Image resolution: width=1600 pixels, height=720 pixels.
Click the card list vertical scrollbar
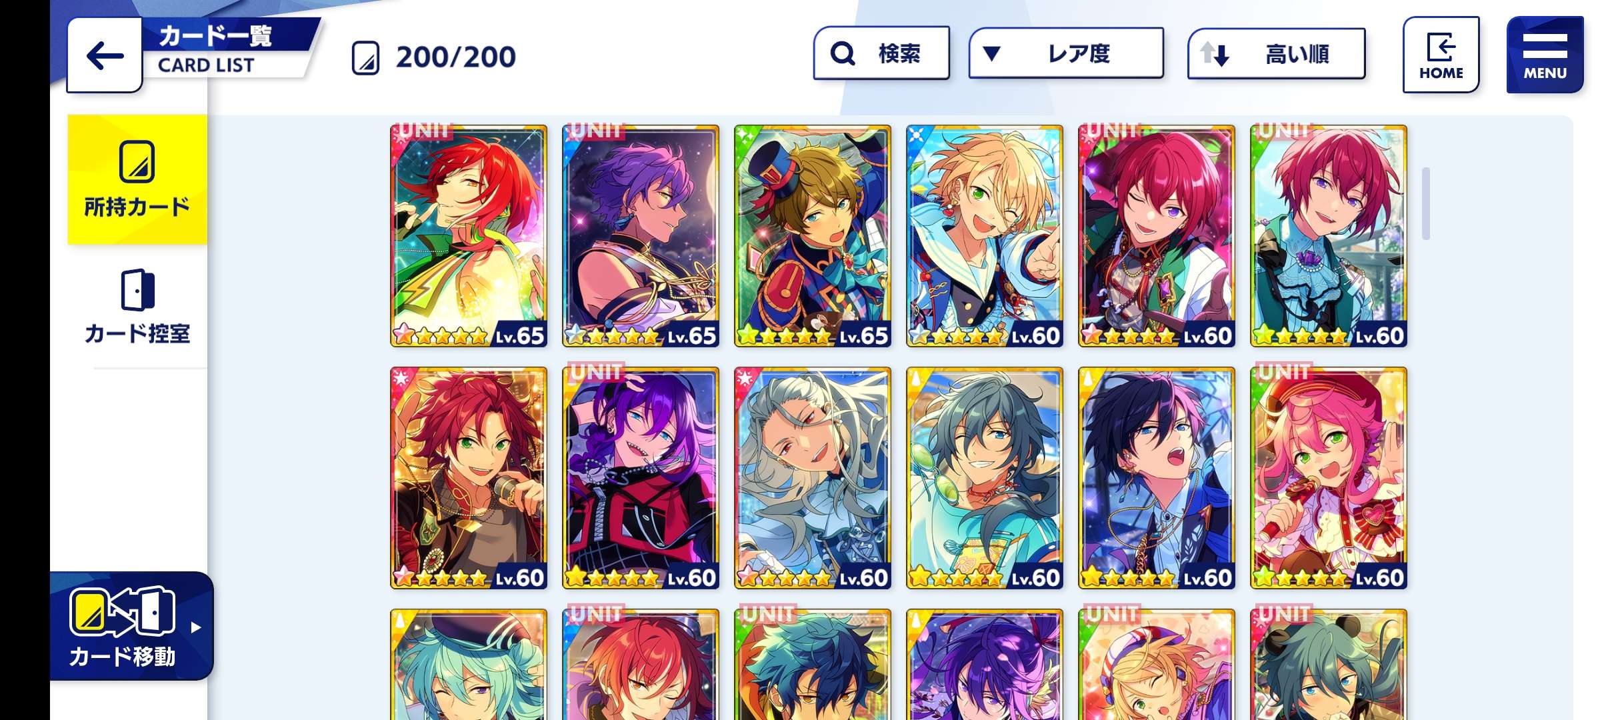click(x=1426, y=203)
